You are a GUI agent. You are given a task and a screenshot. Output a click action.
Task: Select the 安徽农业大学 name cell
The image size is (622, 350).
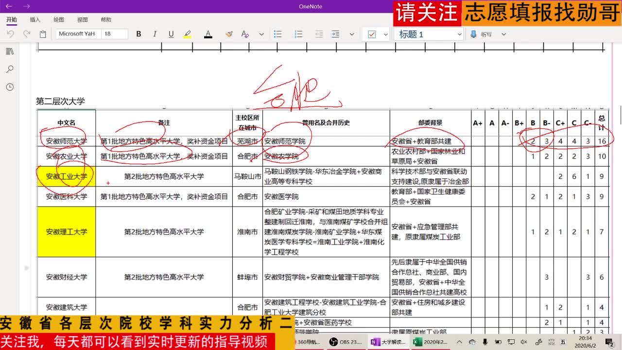(67, 157)
